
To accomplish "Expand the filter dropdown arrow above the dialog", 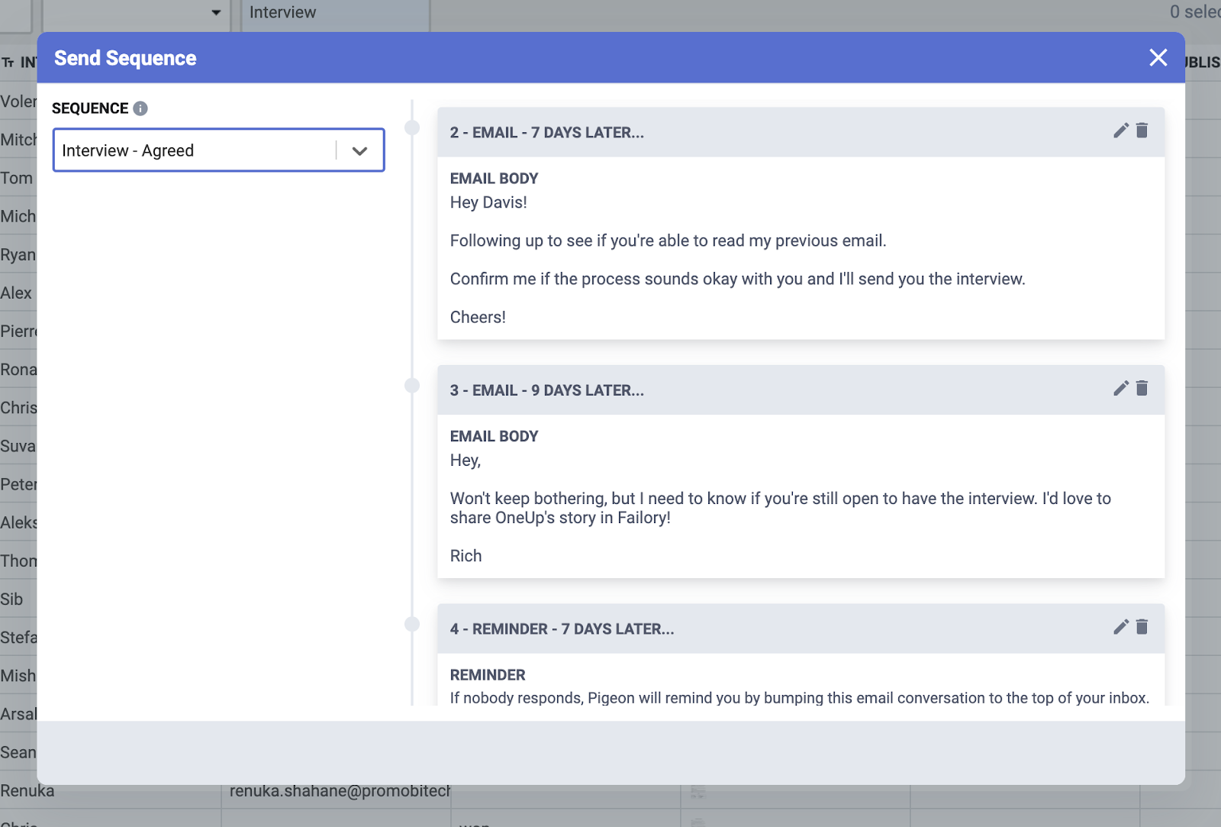I will tap(216, 14).
